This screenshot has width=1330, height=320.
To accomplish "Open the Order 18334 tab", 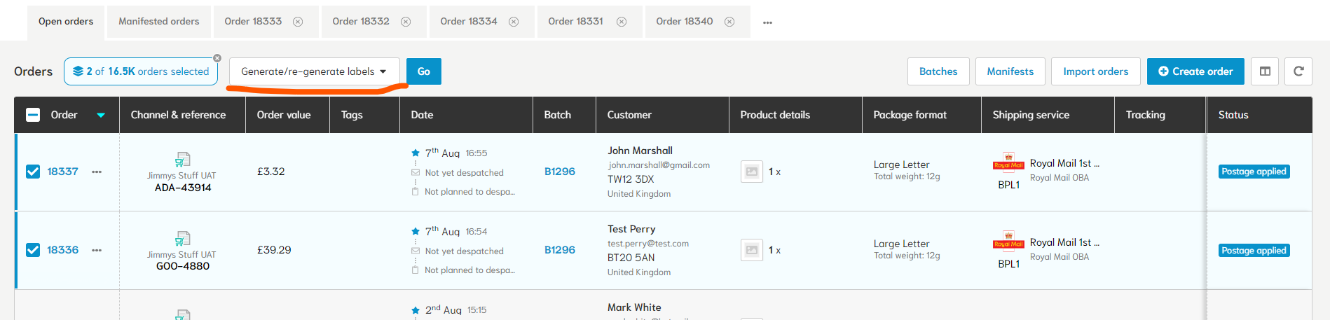I will click(x=469, y=22).
